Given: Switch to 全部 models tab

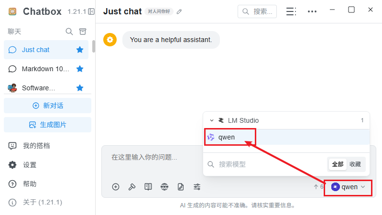Looking at the screenshot, I should [x=338, y=164].
